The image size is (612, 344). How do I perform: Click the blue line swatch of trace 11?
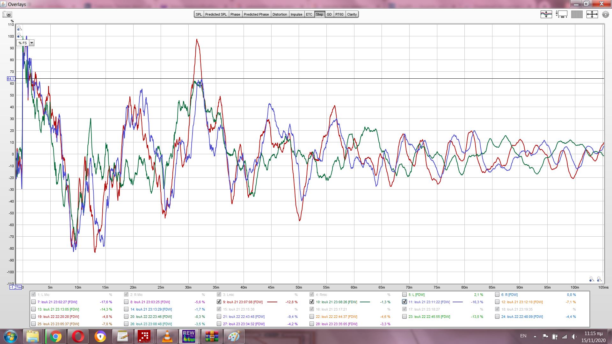(458, 302)
